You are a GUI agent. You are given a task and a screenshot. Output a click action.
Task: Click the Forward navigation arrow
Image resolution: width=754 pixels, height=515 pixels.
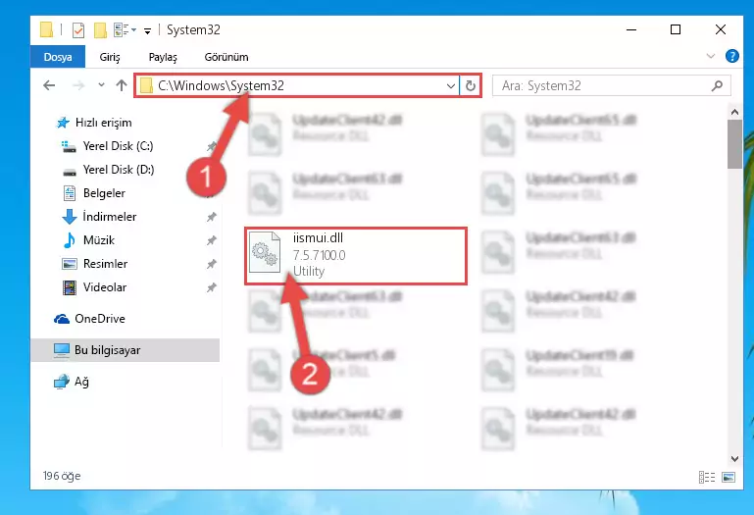[77, 85]
